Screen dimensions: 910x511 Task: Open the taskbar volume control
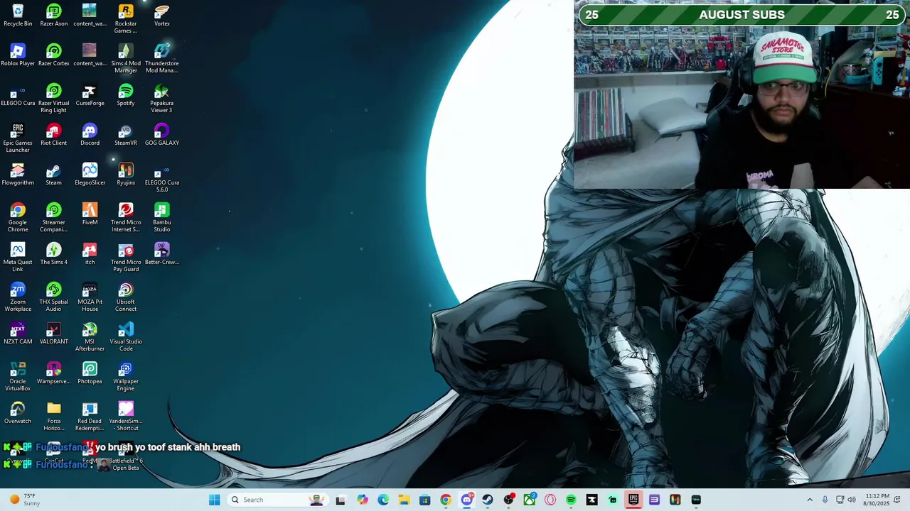(852, 500)
